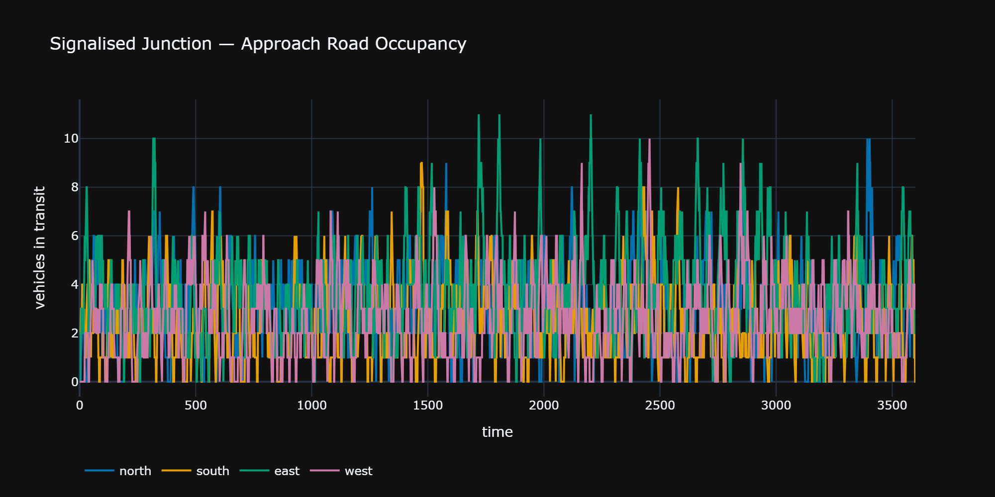The height and width of the screenshot is (497, 995).
Task: Click the y-axis tick label 2
Action: point(75,333)
